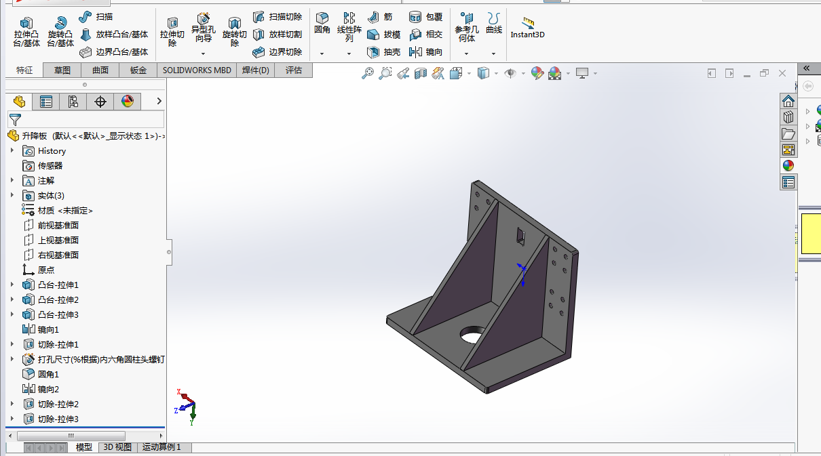Expand the 凸台-拉伸1 feature
Viewport: 821px width, 456px height.
coord(12,285)
